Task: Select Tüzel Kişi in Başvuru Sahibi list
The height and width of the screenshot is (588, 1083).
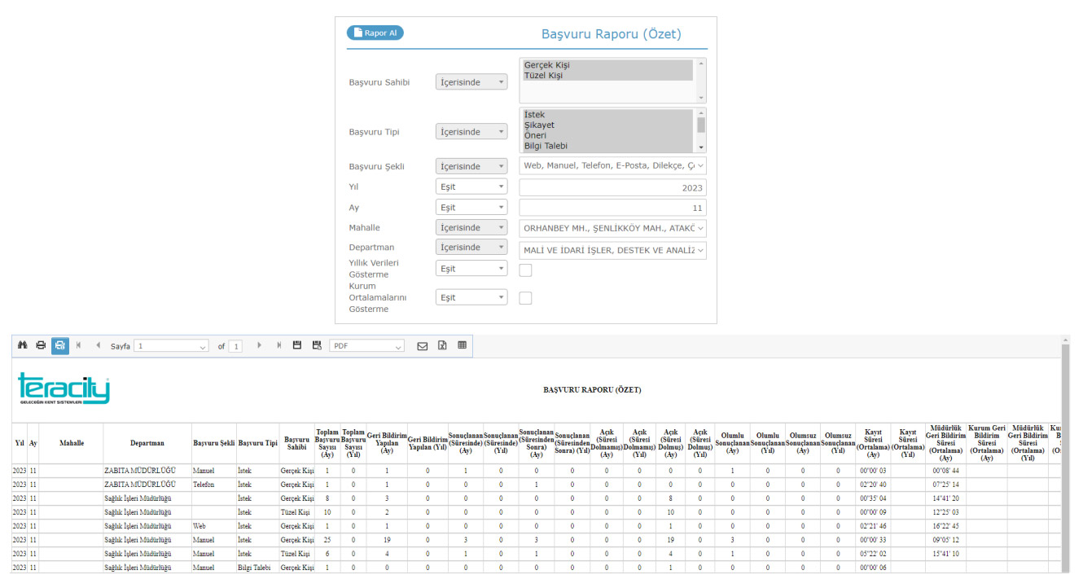Action: point(607,76)
